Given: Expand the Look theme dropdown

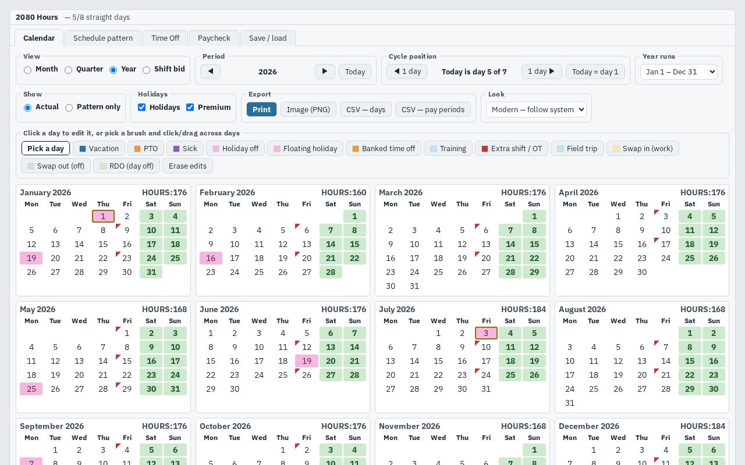Looking at the screenshot, I should tap(536, 109).
